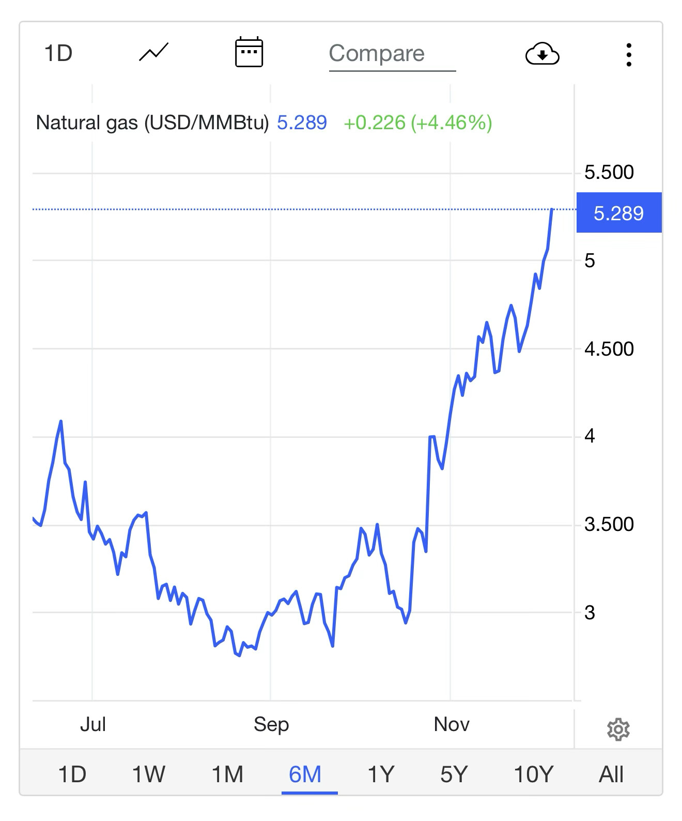This screenshot has height=821, width=682.
Task: Open the three-dot more options menu
Action: (x=628, y=55)
